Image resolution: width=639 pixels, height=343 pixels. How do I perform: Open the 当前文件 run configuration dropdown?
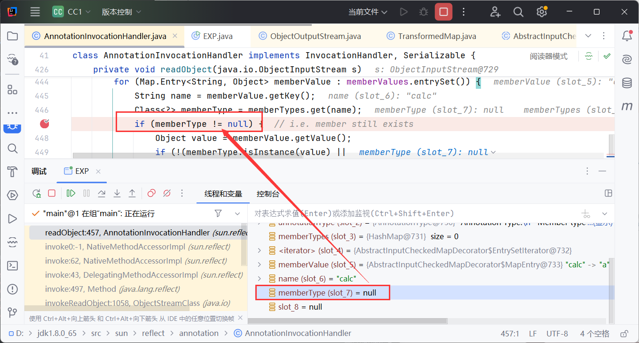[368, 12]
